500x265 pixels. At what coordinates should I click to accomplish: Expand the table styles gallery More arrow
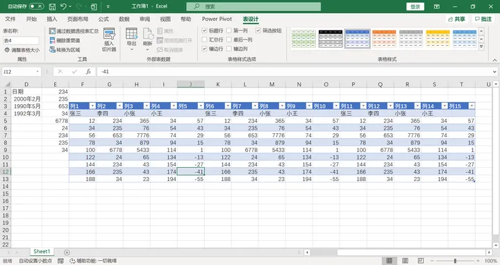tap(481, 46)
